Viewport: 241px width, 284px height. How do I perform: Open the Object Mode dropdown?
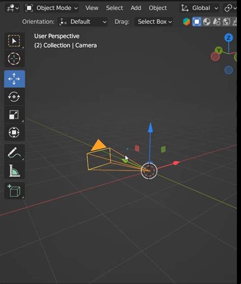pos(51,8)
